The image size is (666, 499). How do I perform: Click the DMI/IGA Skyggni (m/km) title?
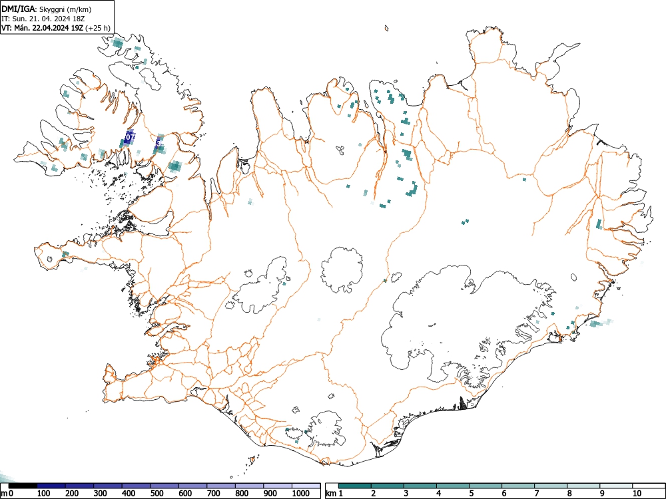click(x=46, y=9)
